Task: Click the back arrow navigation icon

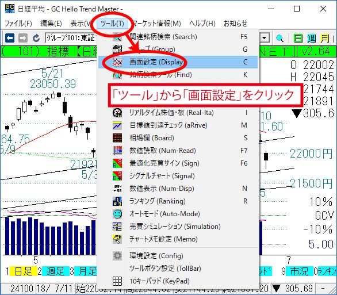Action: [10, 38]
